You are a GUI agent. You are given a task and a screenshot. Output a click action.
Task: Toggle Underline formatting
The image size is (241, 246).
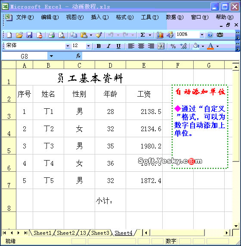point(118,46)
